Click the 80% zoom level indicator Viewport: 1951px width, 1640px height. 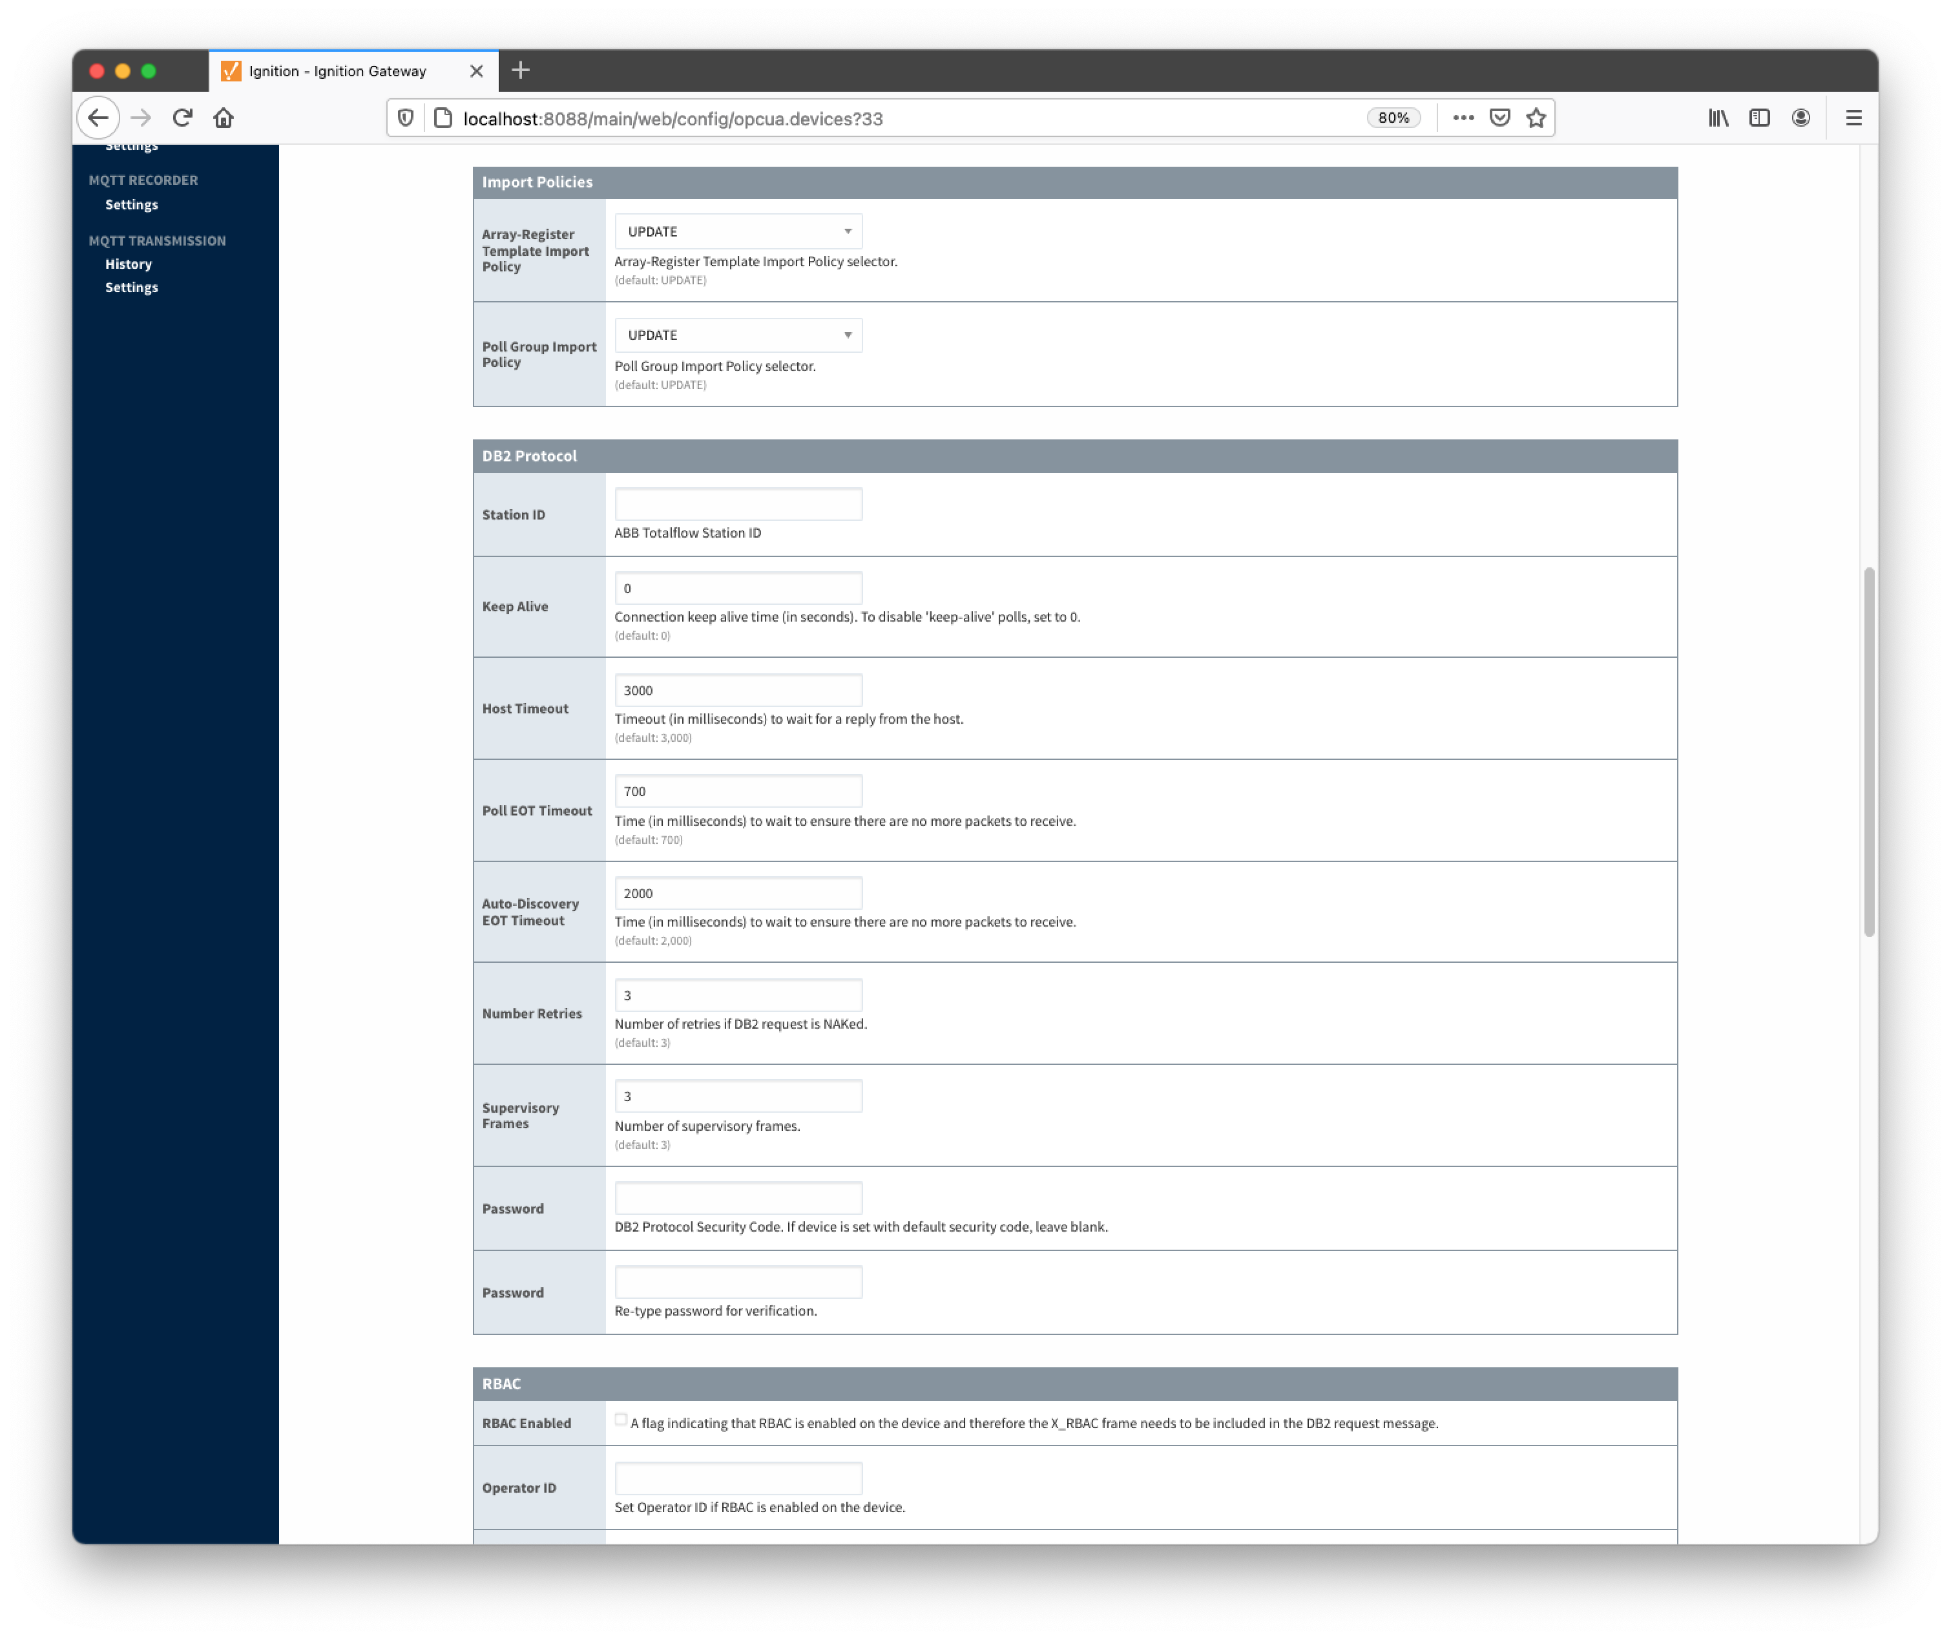point(1393,118)
